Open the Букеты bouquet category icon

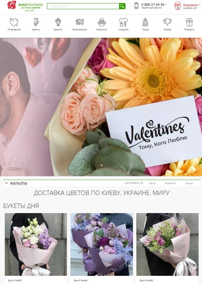click(x=58, y=22)
